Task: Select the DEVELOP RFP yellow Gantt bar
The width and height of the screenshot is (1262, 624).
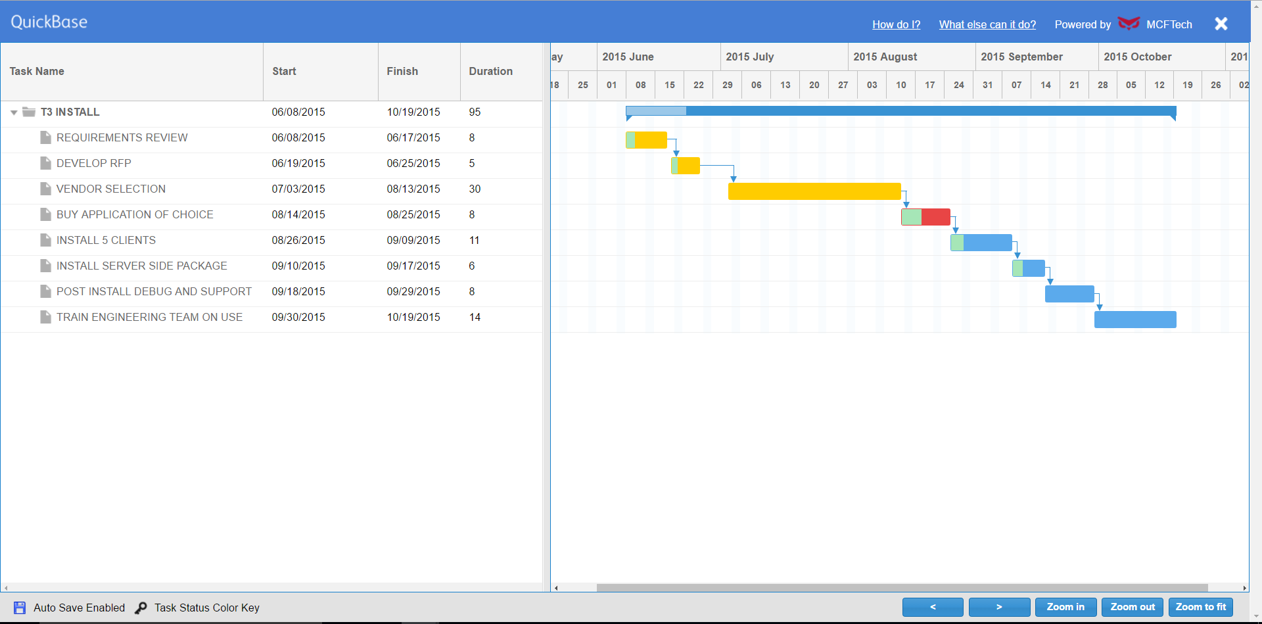Action: coord(686,166)
